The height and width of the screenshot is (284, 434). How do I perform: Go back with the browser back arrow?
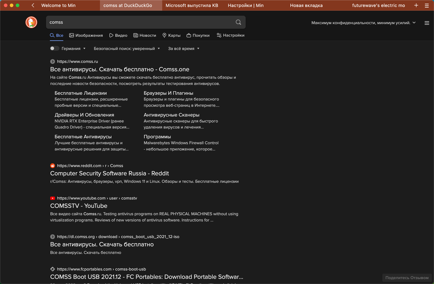pyautogui.click(x=33, y=5)
